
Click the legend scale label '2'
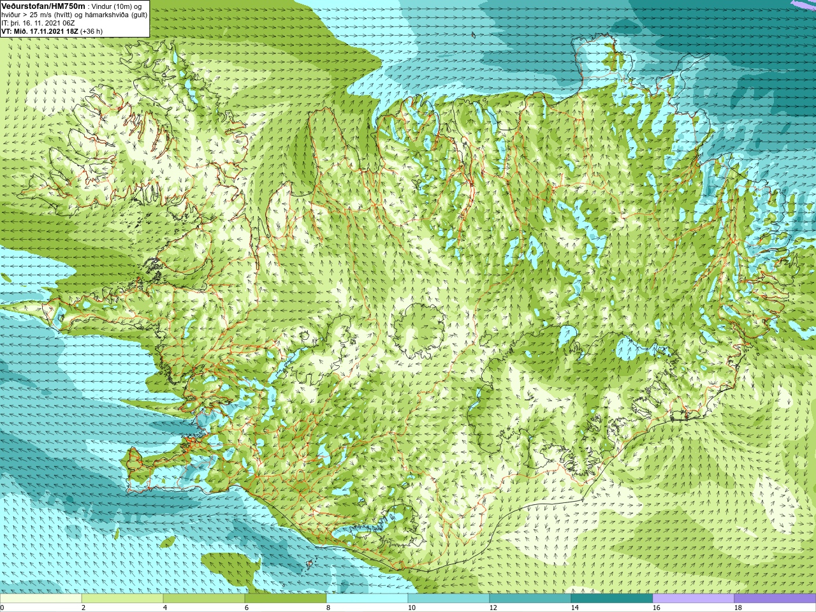point(83,608)
